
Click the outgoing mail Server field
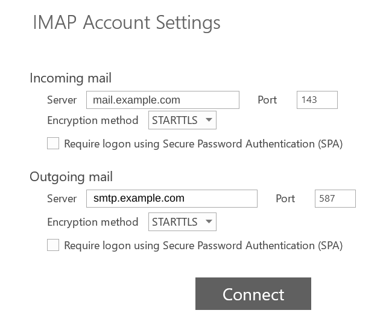[171, 198]
